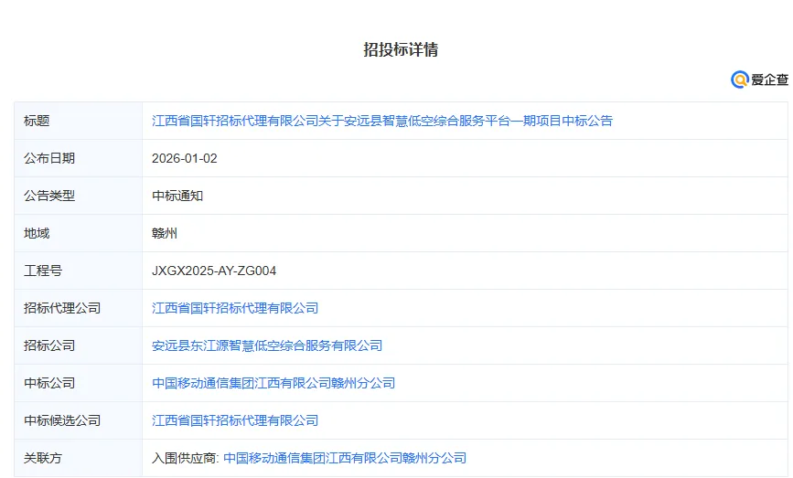Open 江西省国轩招标代理有限公司 in the 中标候选公司 row

(x=235, y=420)
